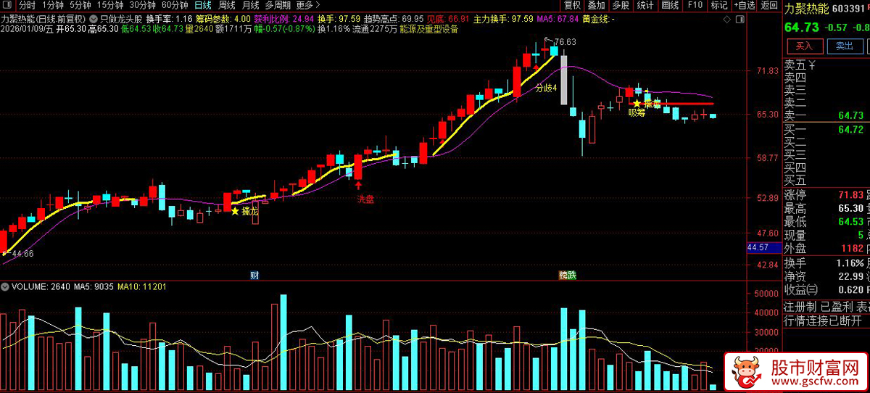Click the 多股 multi-stock button
Image resolution: width=870 pixels, height=393 pixels.
click(x=621, y=5)
